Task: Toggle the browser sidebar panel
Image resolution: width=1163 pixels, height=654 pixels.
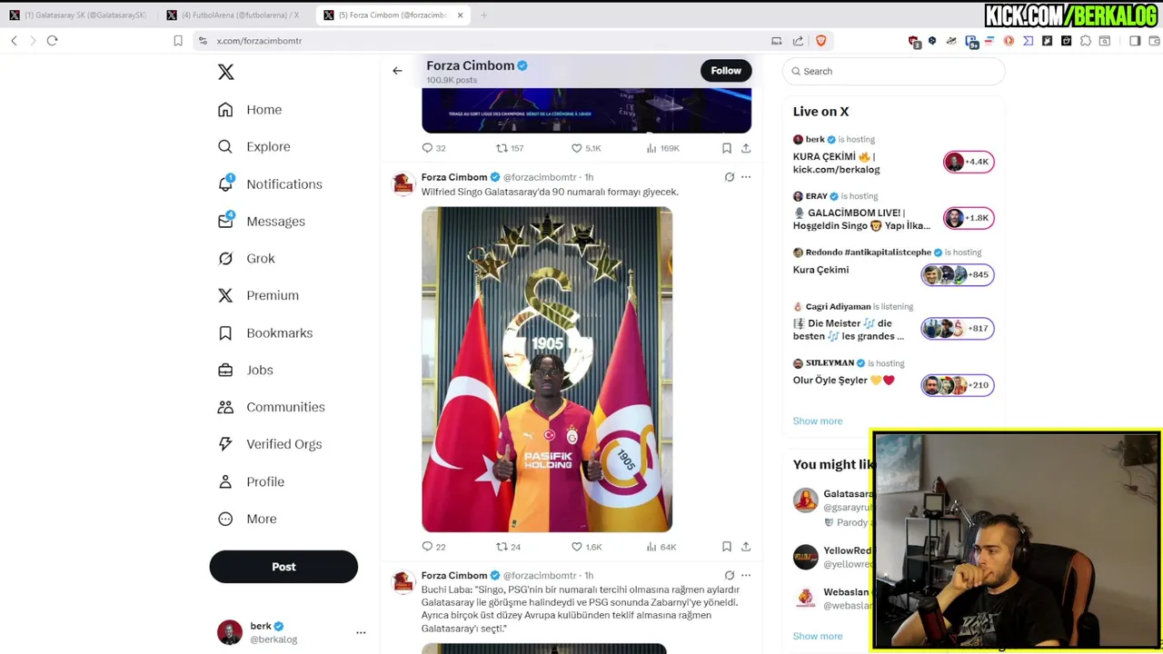Action: (x=1135, y=41)
